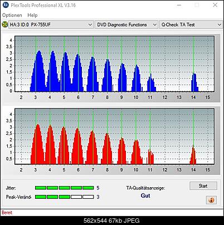Click the Peak-Veränd label
The height and width of the screenshot is (225, 224).
pyautogui.click(x=18, y=197)
